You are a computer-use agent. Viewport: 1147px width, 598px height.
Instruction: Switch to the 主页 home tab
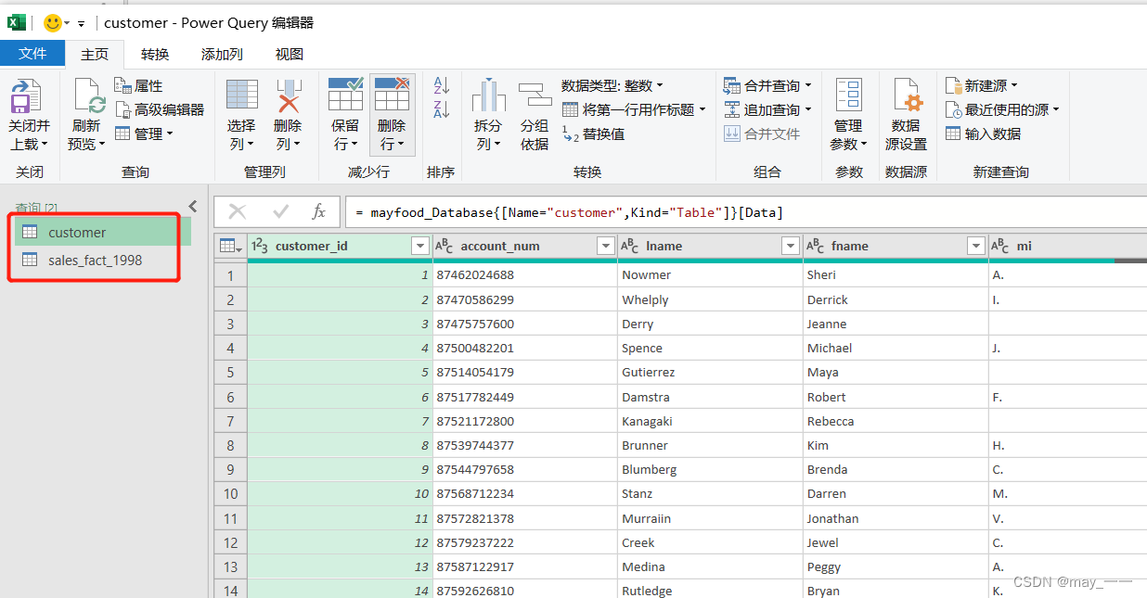click(95, 54)
